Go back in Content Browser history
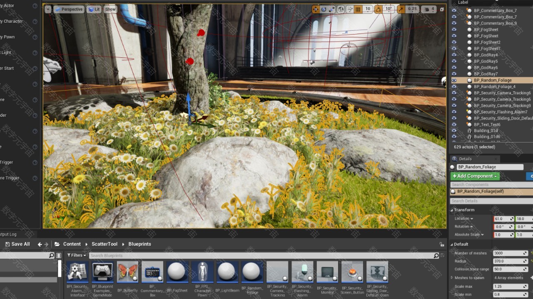 pos(40,245)
